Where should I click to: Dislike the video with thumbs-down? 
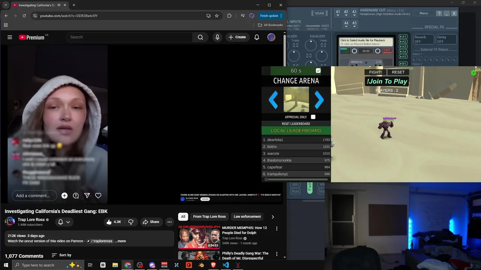131,222
